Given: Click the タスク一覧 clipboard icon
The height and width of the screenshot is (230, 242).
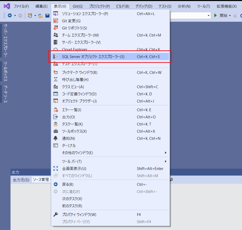Looking at the screenshot, I should (56, 124).
